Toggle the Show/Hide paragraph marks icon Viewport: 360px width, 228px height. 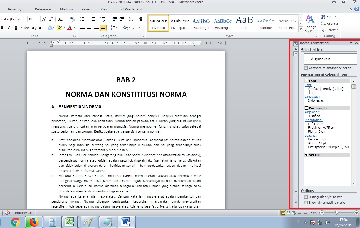[x=140, y=19]
